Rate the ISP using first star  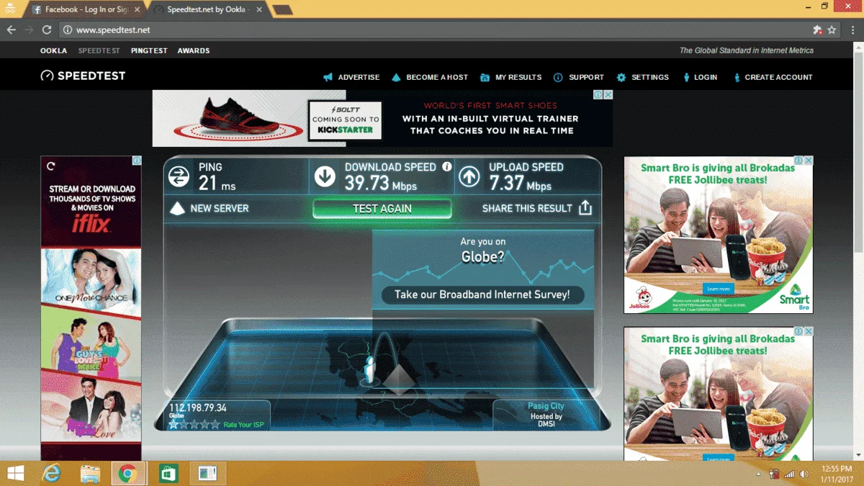[174, 425]
